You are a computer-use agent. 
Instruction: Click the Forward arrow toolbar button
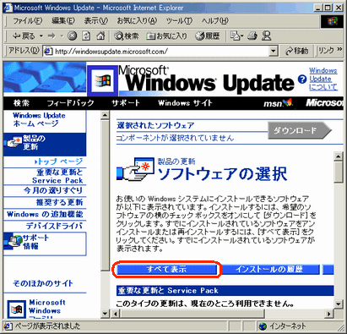pos(52,36)
